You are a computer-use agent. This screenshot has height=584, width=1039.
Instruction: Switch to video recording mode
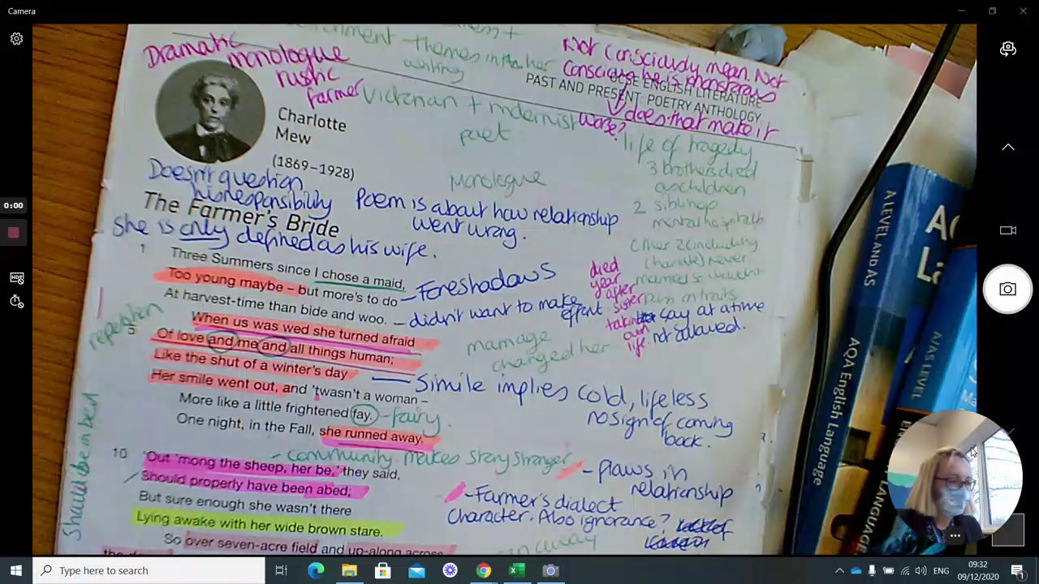pyautogui.click(x=1007, y=230)
